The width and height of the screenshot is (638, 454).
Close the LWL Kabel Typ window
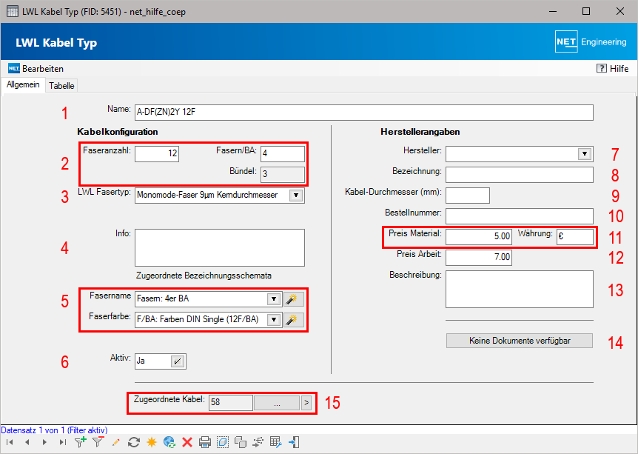619,11
